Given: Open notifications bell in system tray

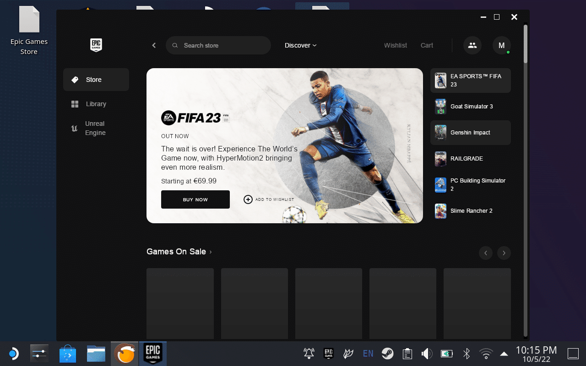Looking at the screenshot, I should coord(309,353).
